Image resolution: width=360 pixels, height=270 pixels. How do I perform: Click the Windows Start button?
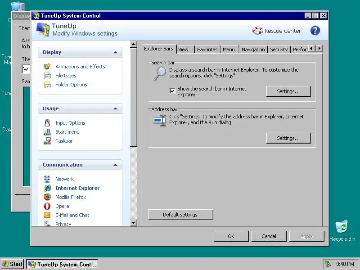pyautogui.click(x=13, y=264)
